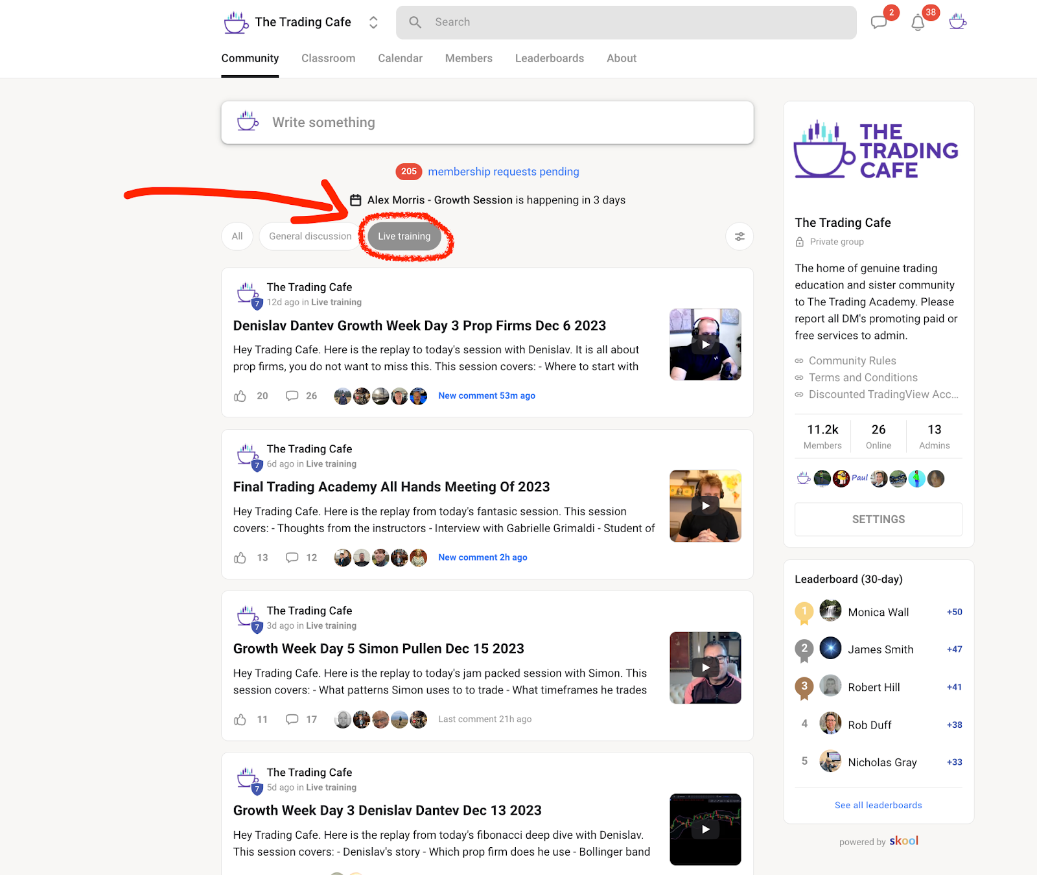Open Monica Wall's leaderboard profile
Screen dimensions: 1037x875
pos(878,612)
